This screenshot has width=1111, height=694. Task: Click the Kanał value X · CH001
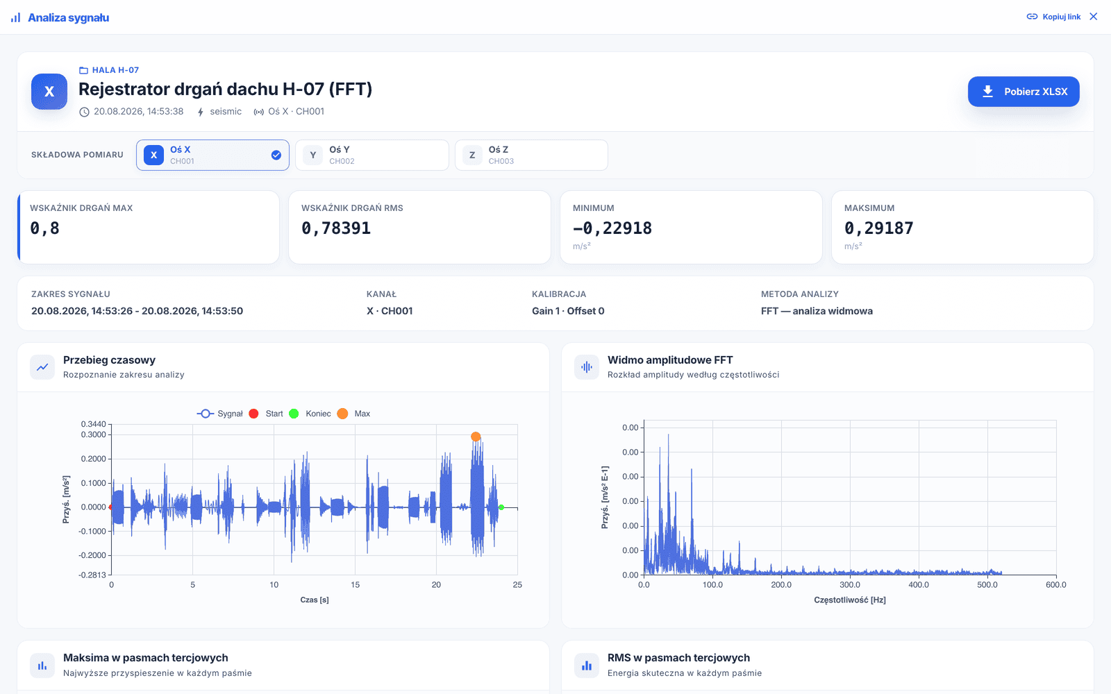pyautogui.click(x=390, y=311)
